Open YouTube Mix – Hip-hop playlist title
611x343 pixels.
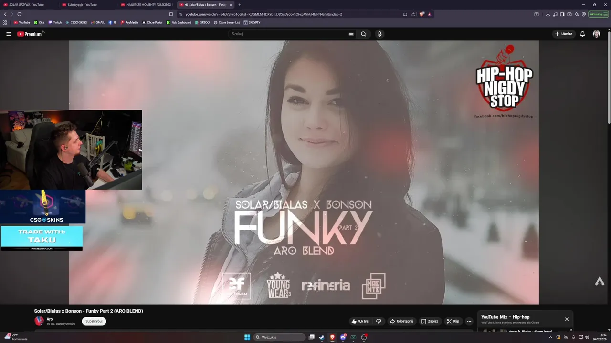point(505,317)
